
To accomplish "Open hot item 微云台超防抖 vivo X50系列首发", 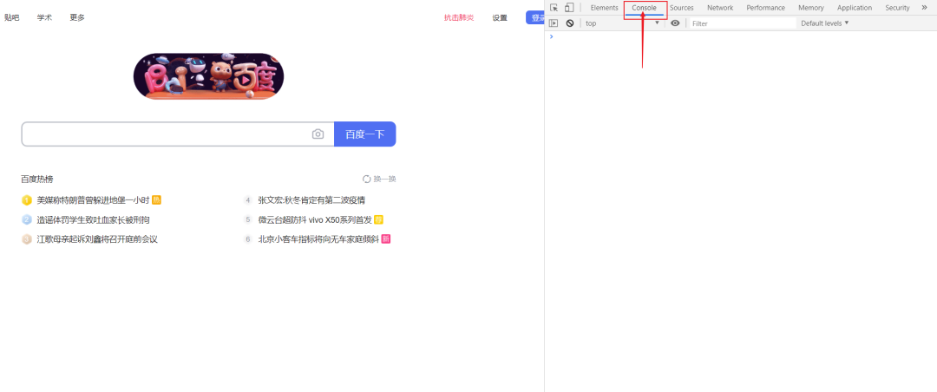I will pos(315,220).
